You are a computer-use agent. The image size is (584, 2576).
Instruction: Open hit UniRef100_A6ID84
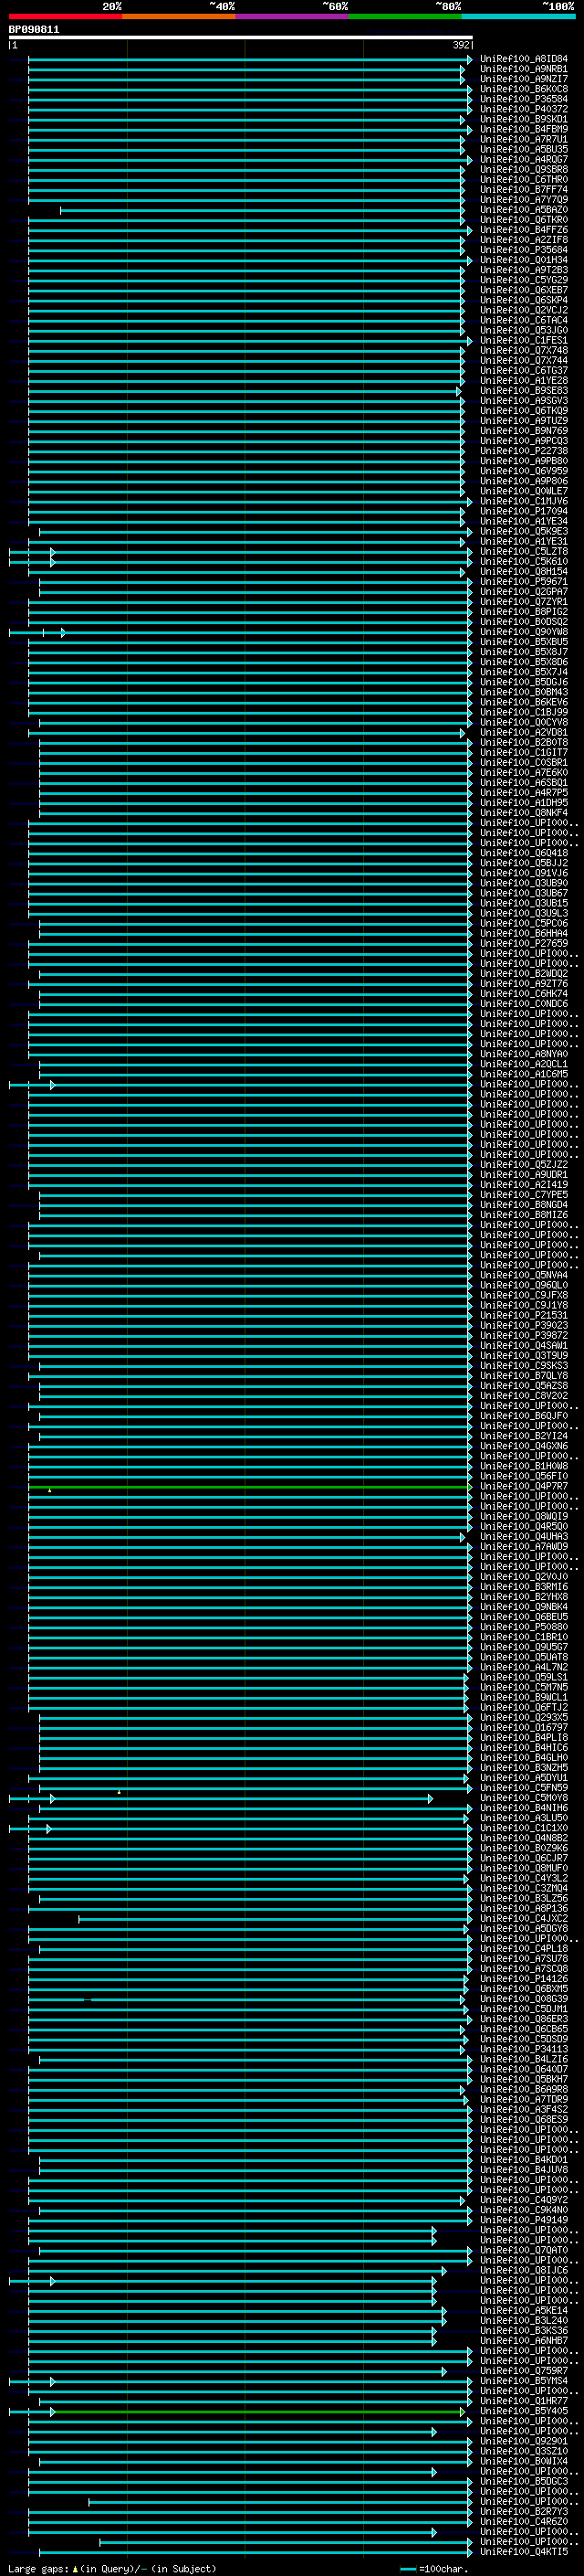(524, 60)
